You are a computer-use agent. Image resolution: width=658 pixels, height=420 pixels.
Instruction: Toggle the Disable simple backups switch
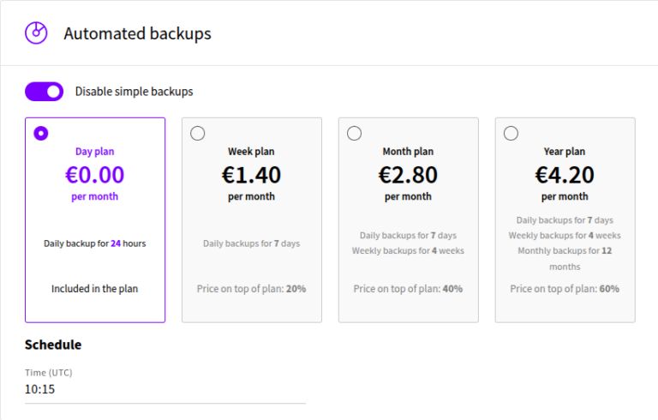click(x=45, y=91)
